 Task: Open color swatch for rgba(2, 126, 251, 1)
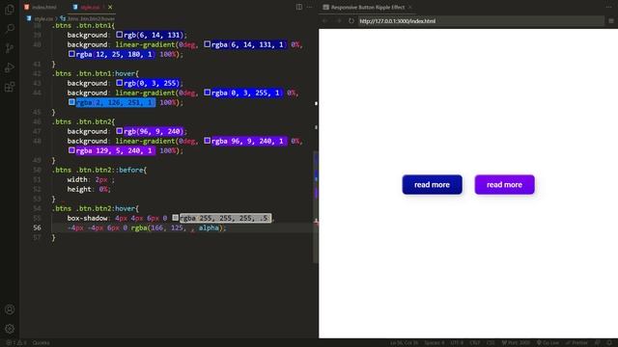[71, 102]
